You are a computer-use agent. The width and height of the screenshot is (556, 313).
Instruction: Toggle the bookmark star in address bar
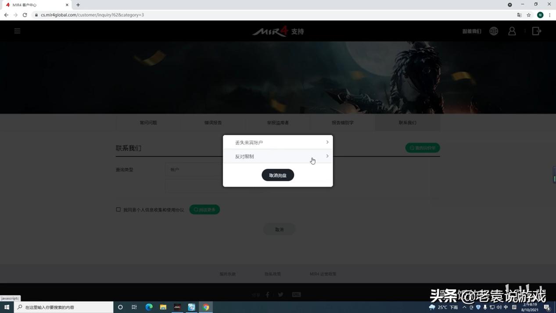(528, 14)
